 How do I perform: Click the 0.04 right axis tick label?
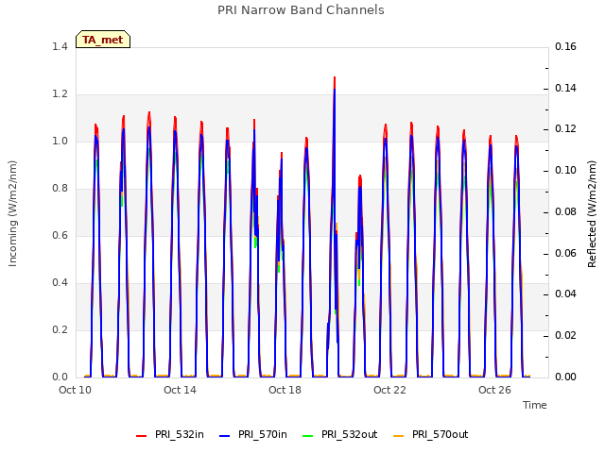[565, 294]
